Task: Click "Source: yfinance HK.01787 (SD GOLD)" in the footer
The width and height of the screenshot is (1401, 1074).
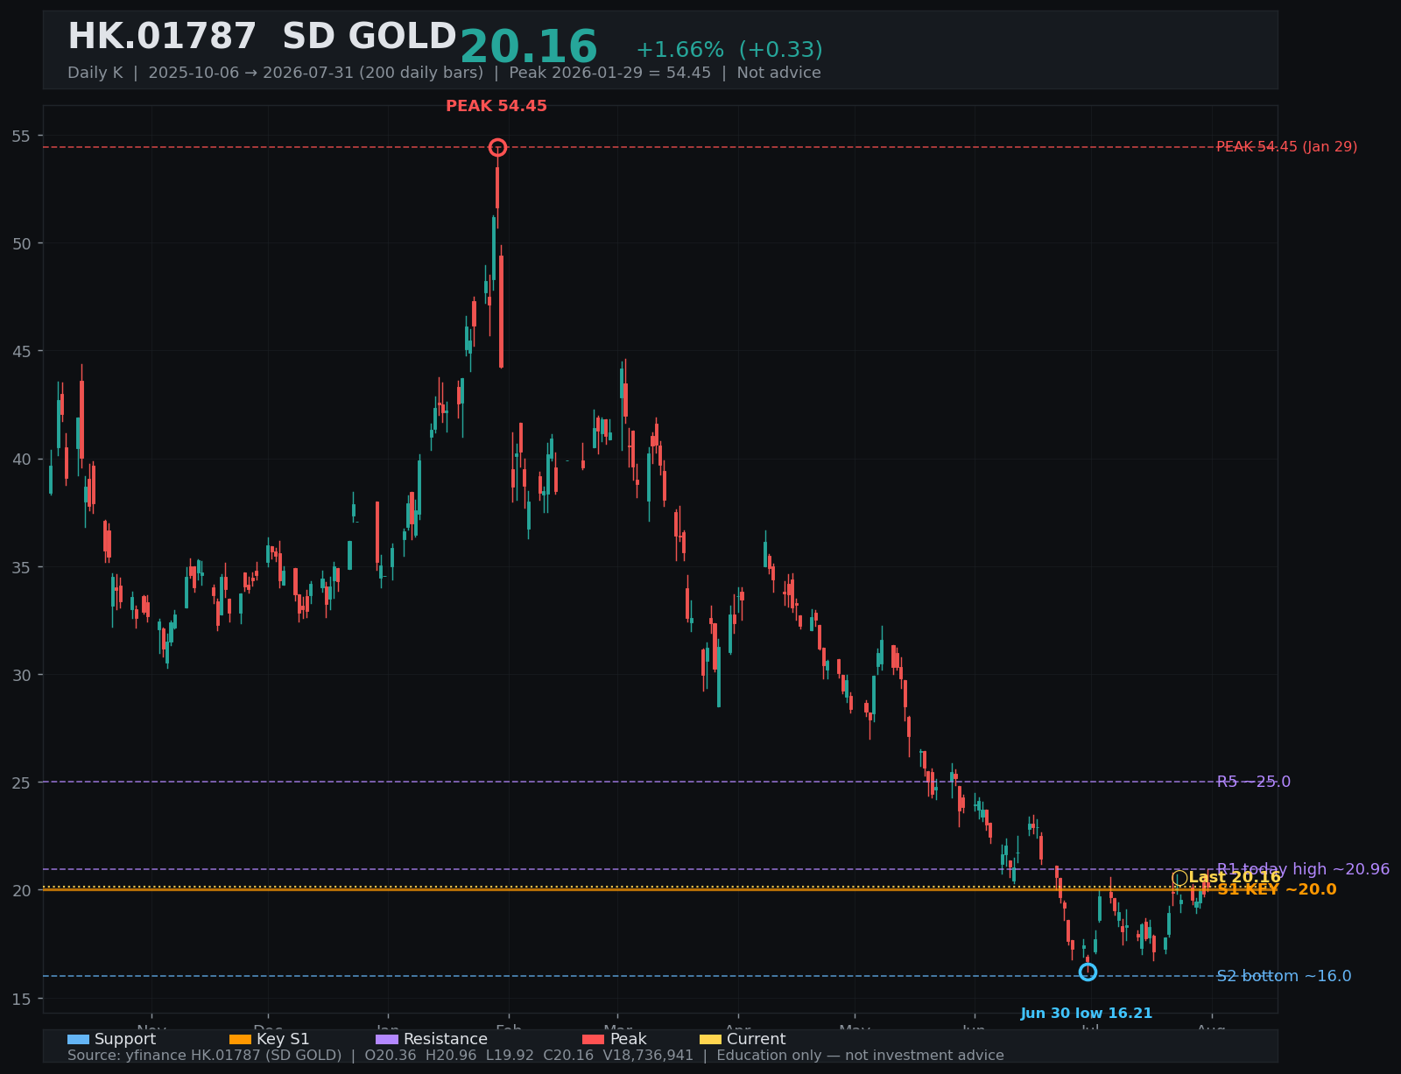Action: (x=205, y=1056)
